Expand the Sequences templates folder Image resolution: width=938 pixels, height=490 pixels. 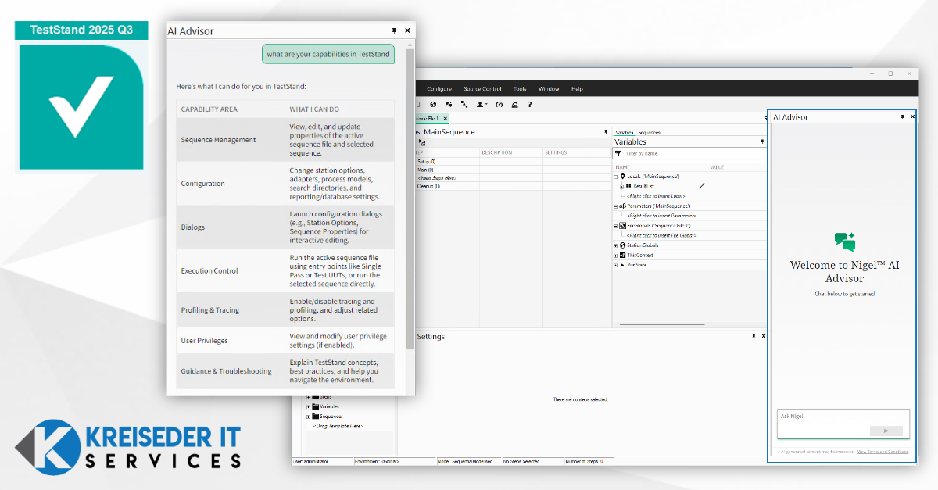click(x=308, y=417)
